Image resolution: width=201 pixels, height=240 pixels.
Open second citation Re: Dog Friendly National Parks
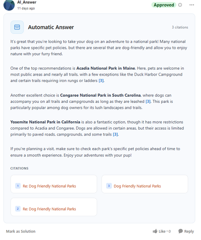[50, 209]
